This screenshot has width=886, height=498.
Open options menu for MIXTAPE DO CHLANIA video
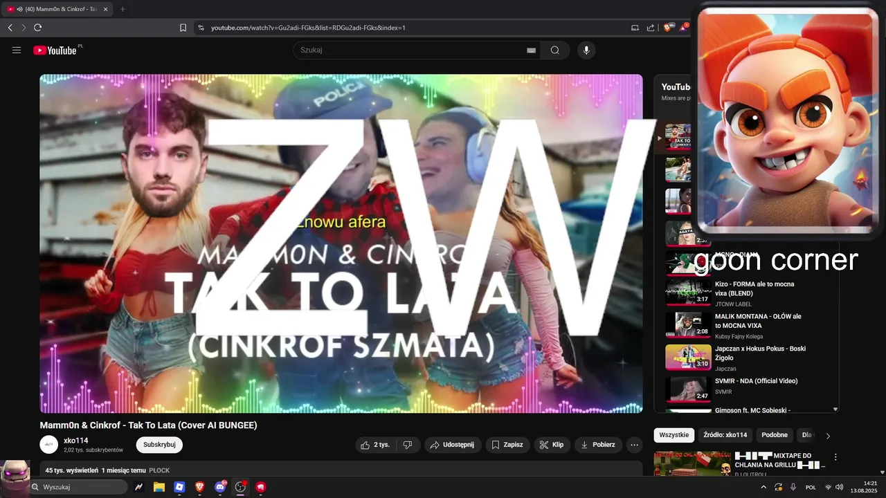835,457
